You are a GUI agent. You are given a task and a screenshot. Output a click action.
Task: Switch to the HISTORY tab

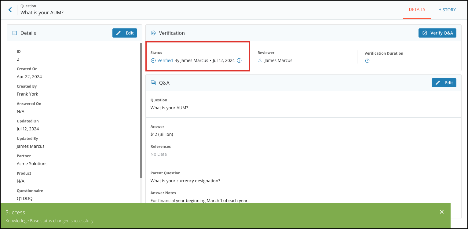coord(447,10)
